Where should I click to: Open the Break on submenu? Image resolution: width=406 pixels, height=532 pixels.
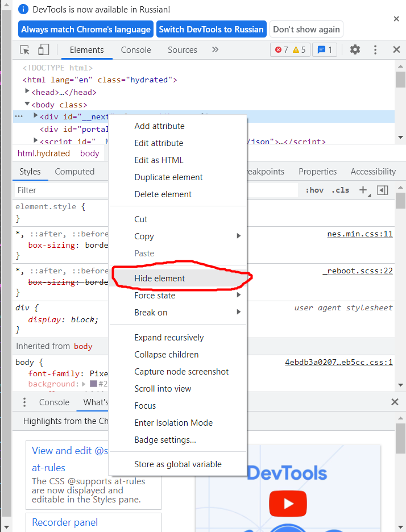(x=178, y=312)
